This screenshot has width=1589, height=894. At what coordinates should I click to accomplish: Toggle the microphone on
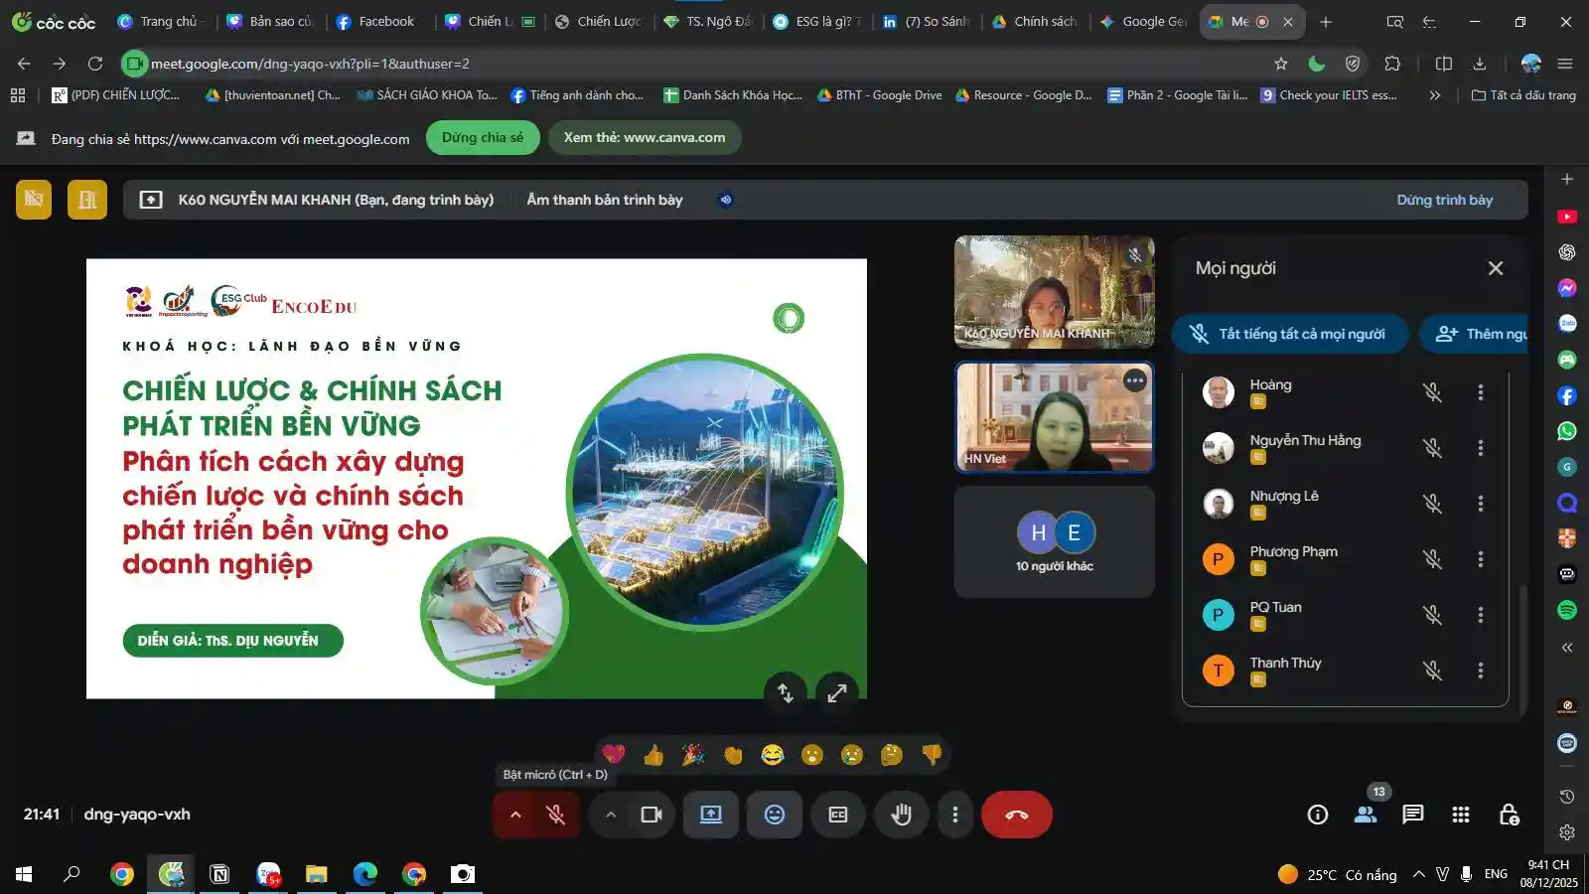[x=556, y=815]
